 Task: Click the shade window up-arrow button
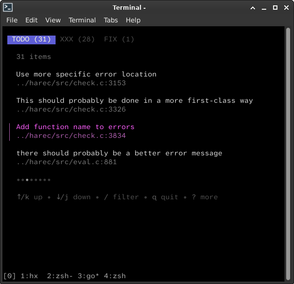pos(253,7)
